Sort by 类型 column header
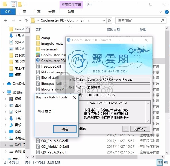Viewport: 170px width, 166px height. pyautogui.click(x=143, y=29)
